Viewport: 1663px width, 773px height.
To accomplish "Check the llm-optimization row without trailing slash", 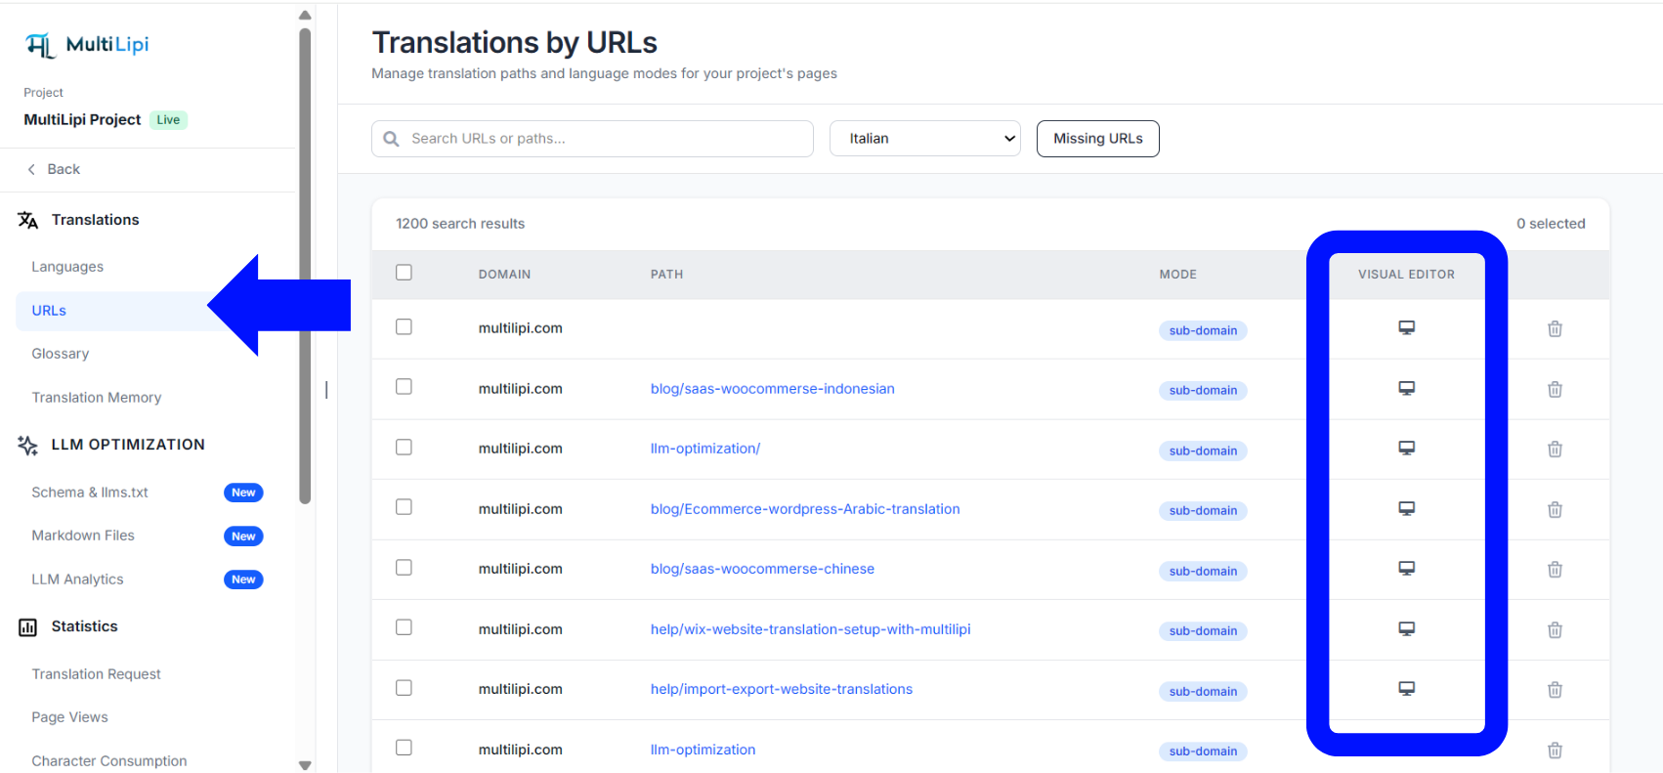I will (404, 748).
